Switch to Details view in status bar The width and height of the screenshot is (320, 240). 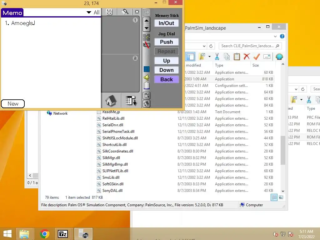point(274,197)
